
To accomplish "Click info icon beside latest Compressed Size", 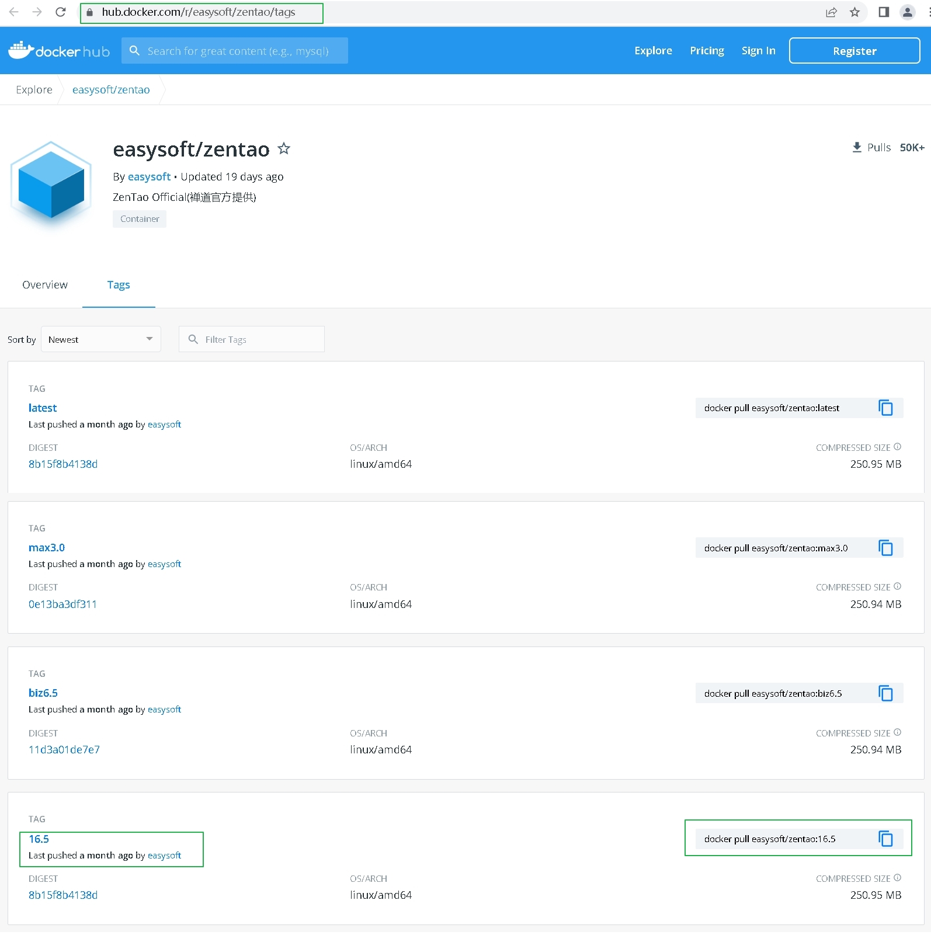I will [x=898, y=447].
